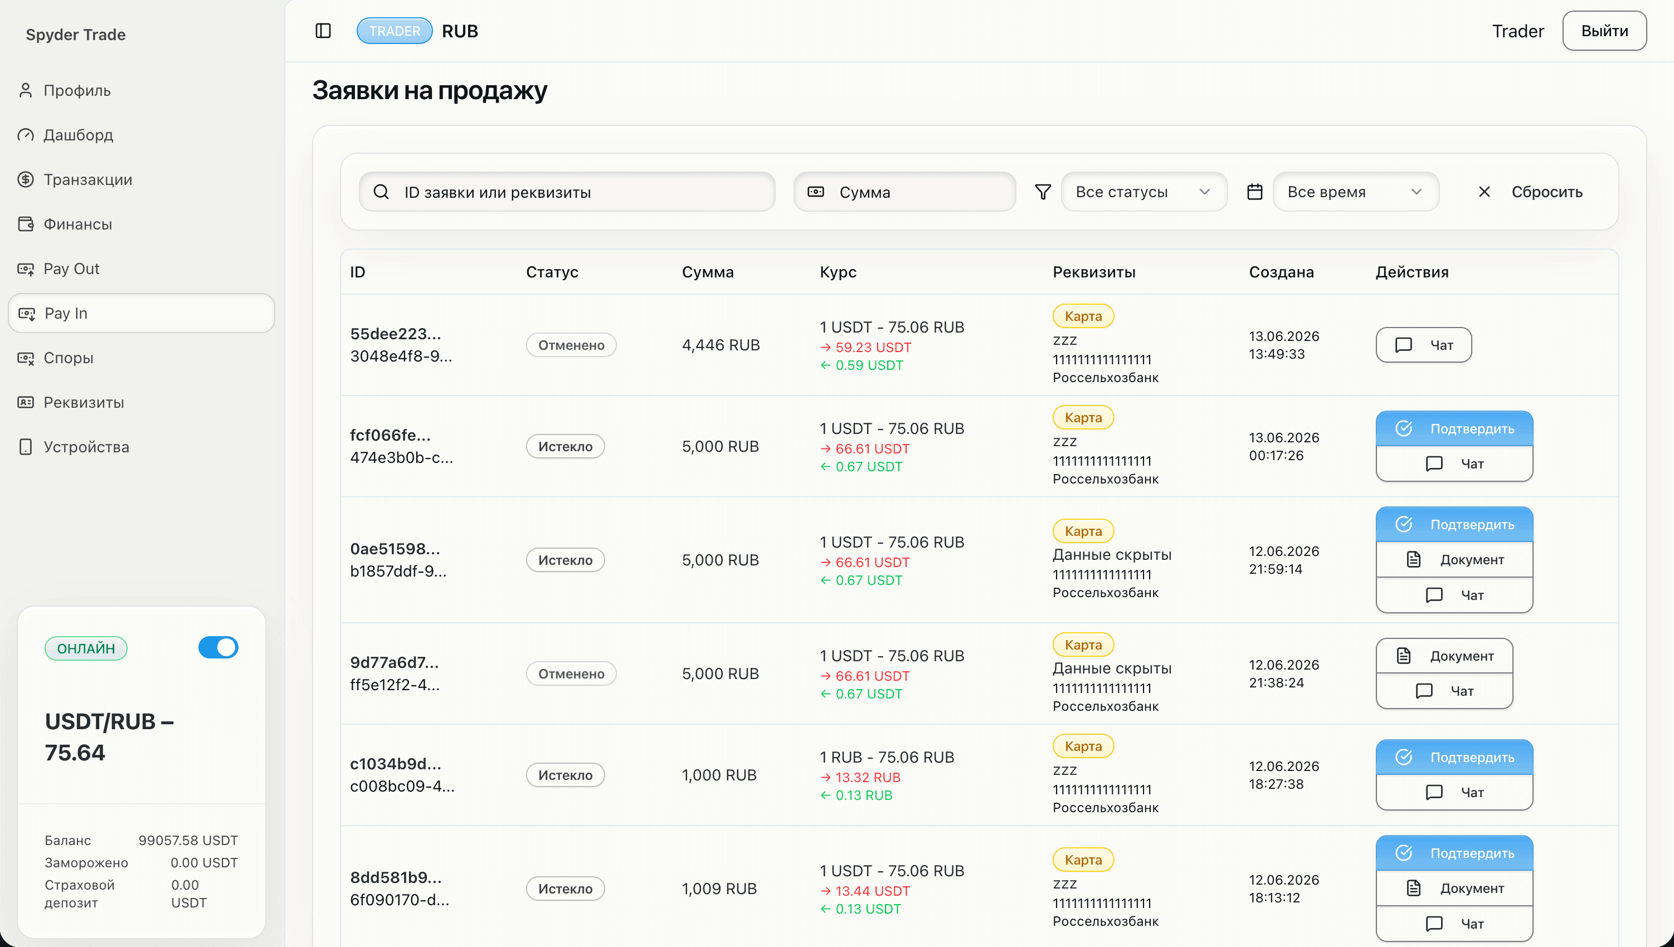
Task: Click the TRADER role badge
Action: click(x=395, y=31)
